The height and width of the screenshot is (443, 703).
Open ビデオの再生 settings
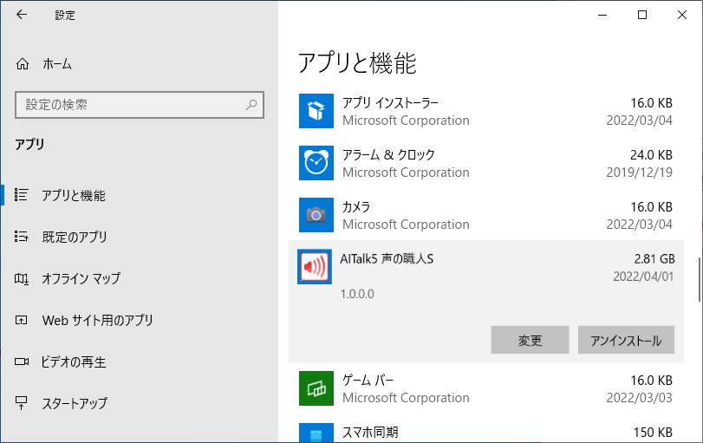[74, 362]
